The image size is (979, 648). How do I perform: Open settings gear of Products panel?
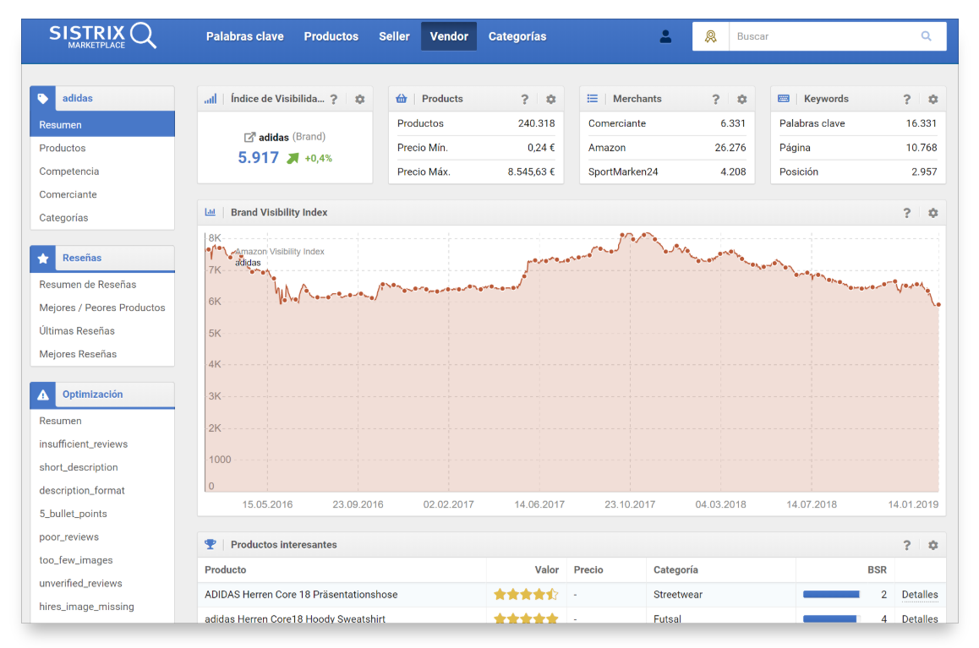click(x=550, y=99)
